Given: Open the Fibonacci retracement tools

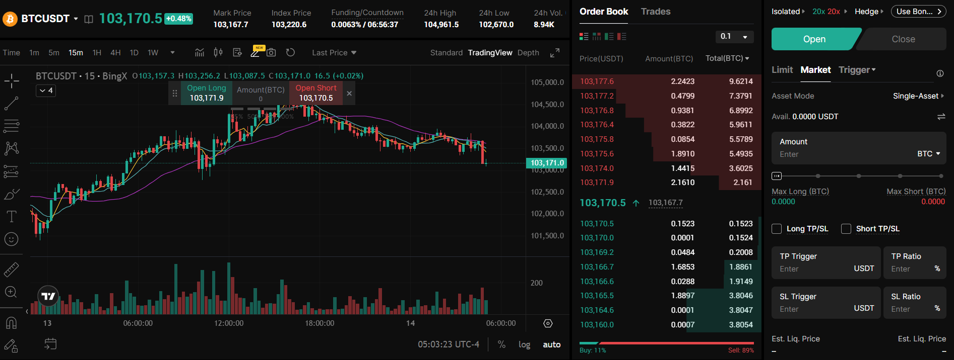Looking at the screenshot, I should tap(11, 126).
